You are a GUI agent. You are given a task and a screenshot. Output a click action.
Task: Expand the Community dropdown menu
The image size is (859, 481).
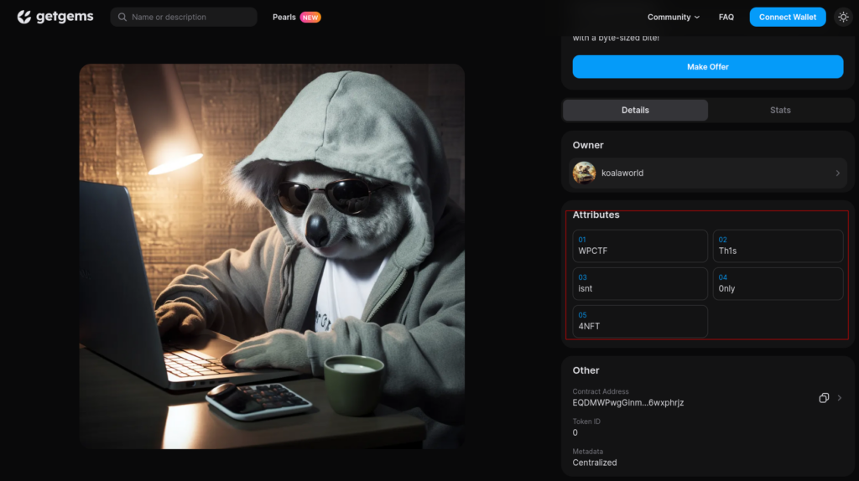click(x=673, y=17)
